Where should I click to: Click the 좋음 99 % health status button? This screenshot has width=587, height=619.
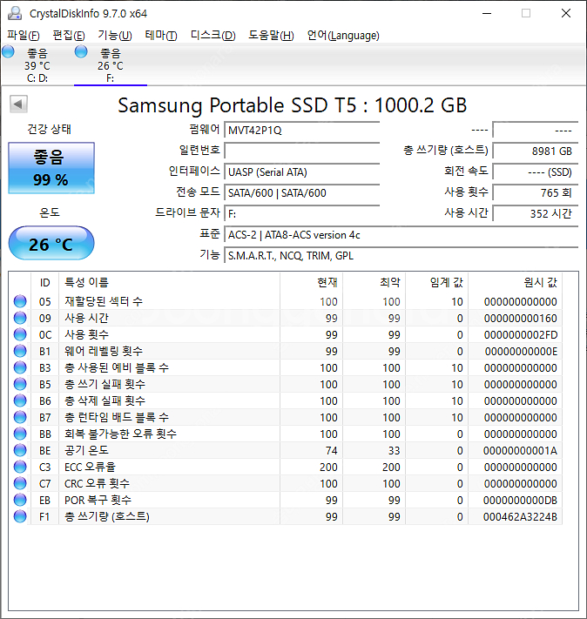[x=51, y=168]
